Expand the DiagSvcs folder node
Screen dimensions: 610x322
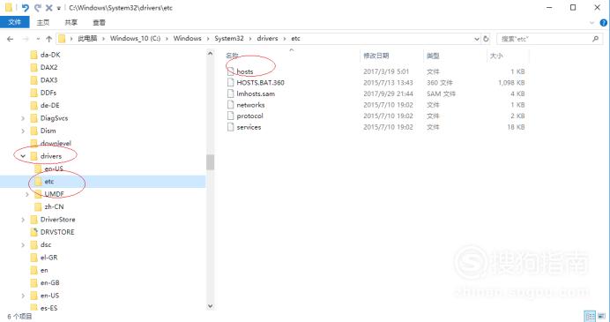tap(23, 118)
